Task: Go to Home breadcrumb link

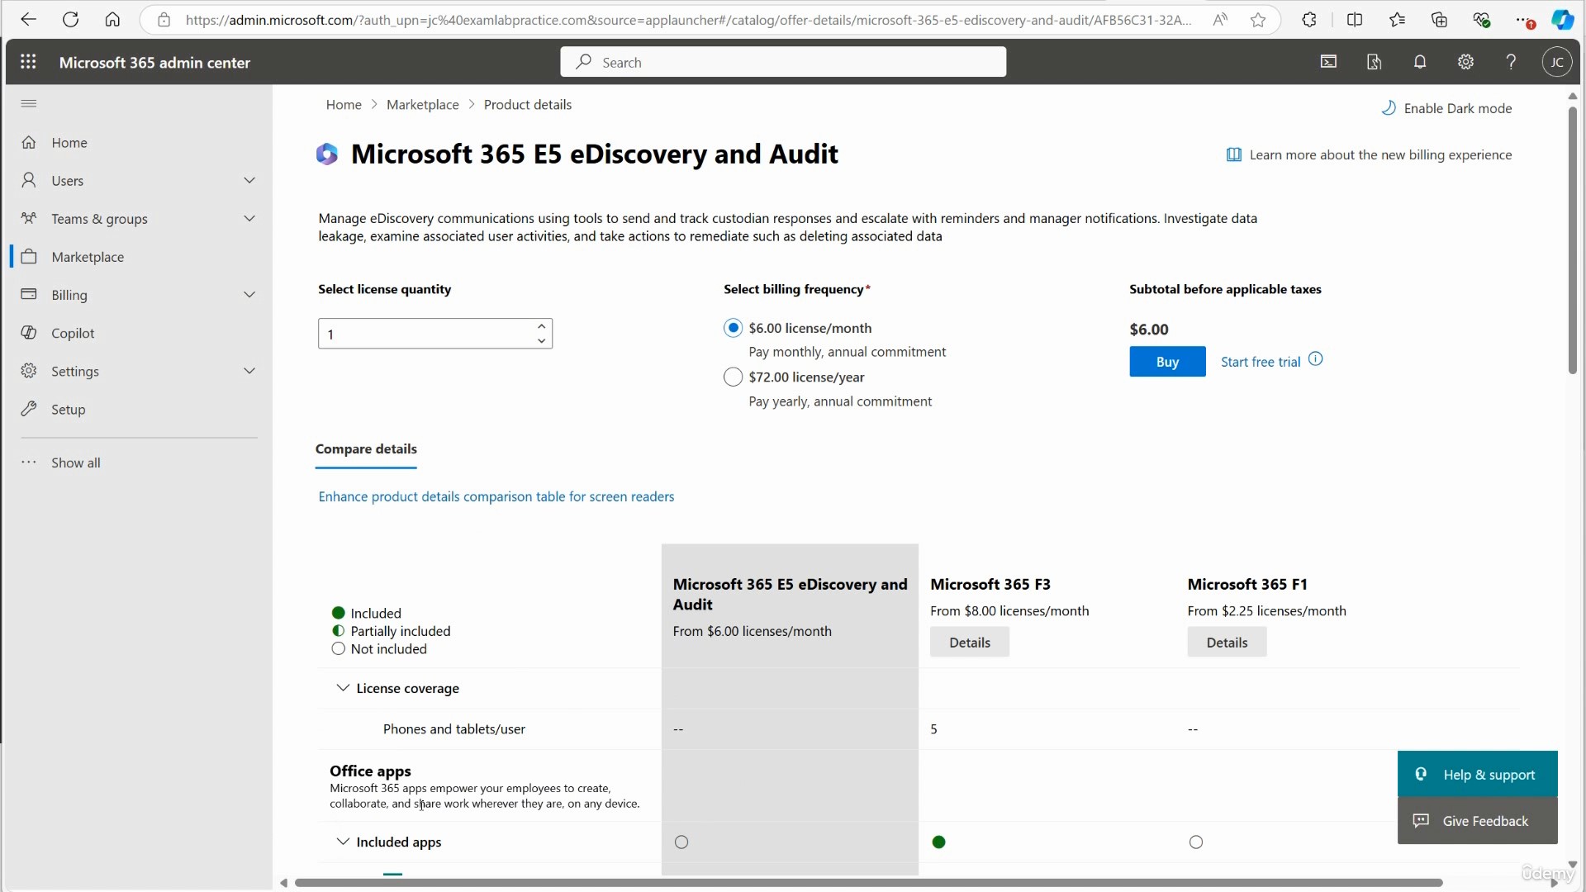Action: click(x=344, y=105)
